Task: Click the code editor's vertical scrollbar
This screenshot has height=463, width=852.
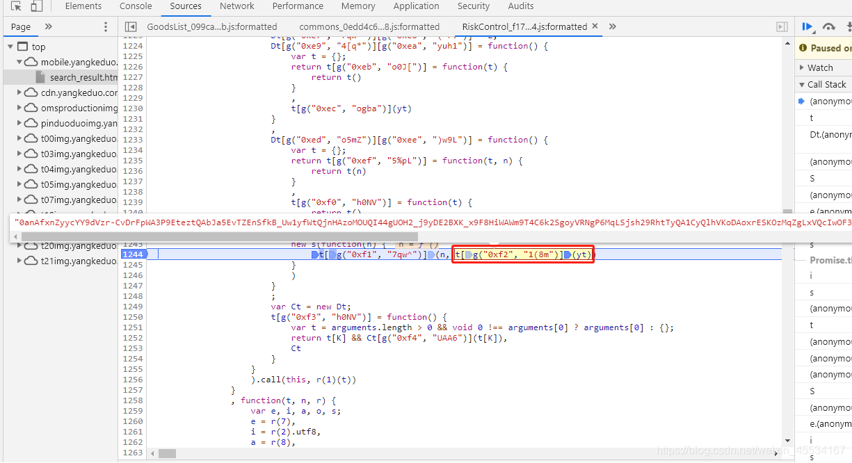Action: coord(787,212)
